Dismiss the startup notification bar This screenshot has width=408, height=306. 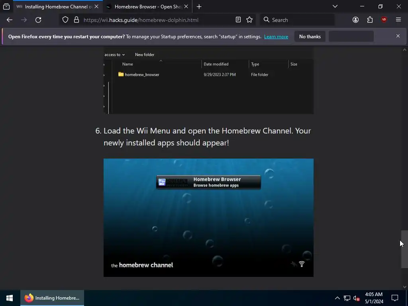[x=398, y=36]
